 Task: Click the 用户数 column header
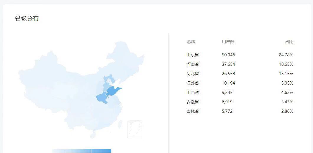click(x=228, y=42)
